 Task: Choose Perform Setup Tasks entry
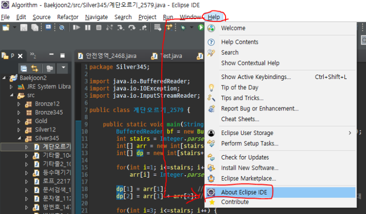(281, 143)
